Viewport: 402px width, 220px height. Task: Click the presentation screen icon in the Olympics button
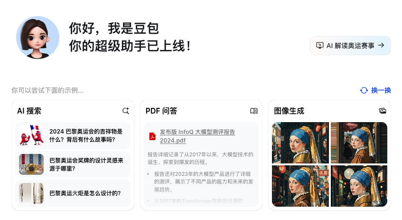click(320, 46)
